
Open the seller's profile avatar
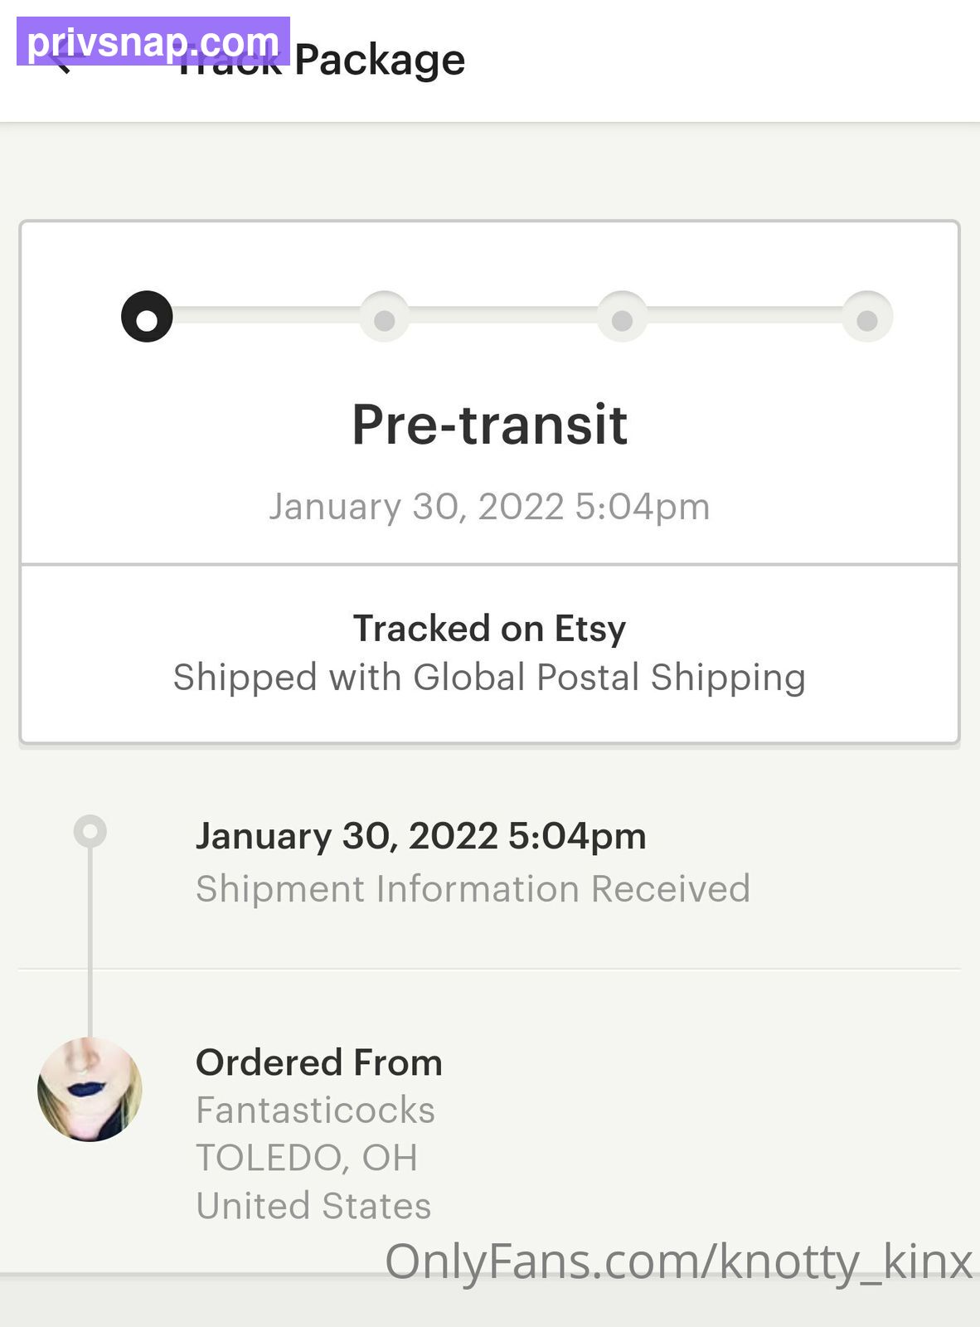tap(90, 1089)
